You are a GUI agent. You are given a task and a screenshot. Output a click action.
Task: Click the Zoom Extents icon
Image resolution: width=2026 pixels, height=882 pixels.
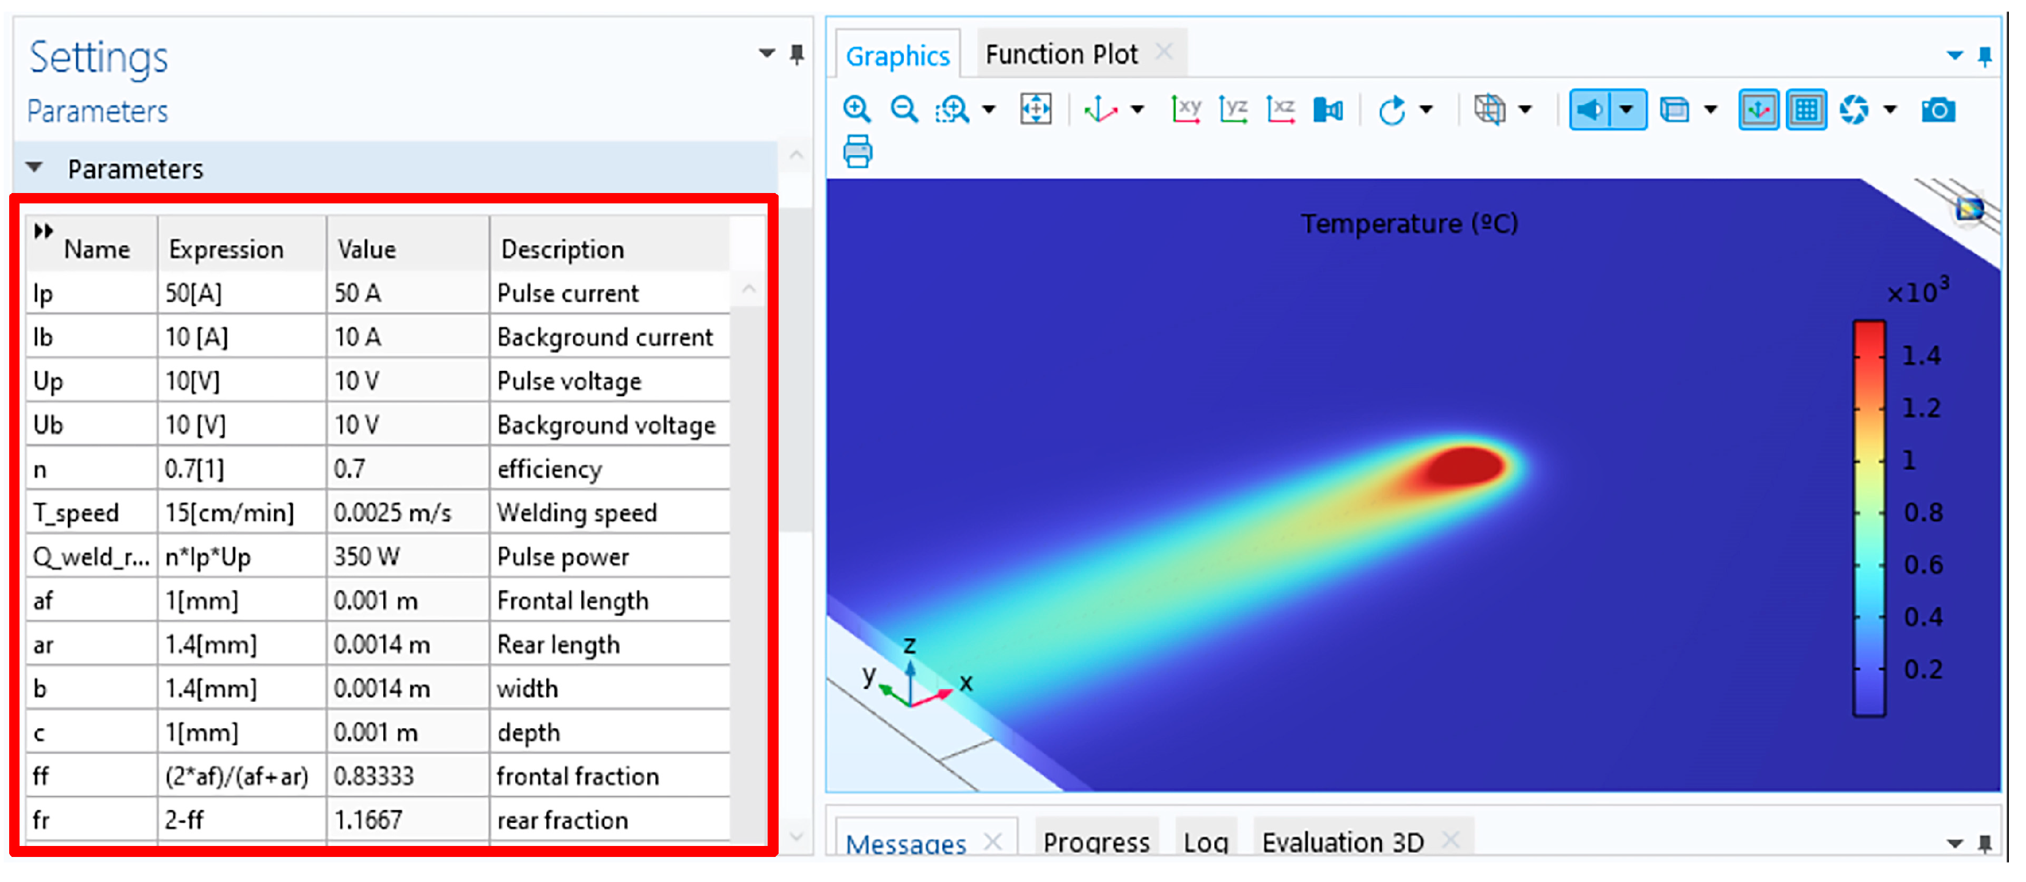1035,109
